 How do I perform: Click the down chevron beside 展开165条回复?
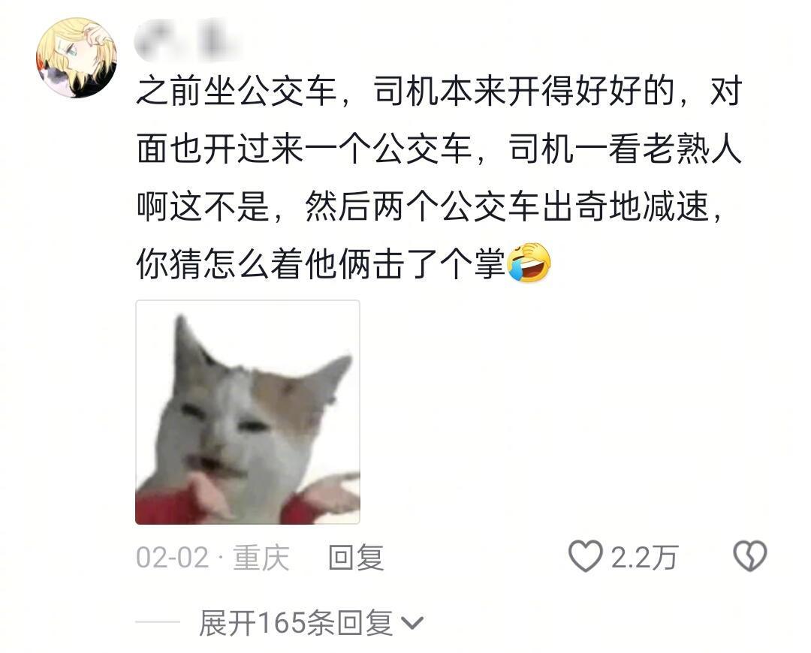click(x=412, y=623)
